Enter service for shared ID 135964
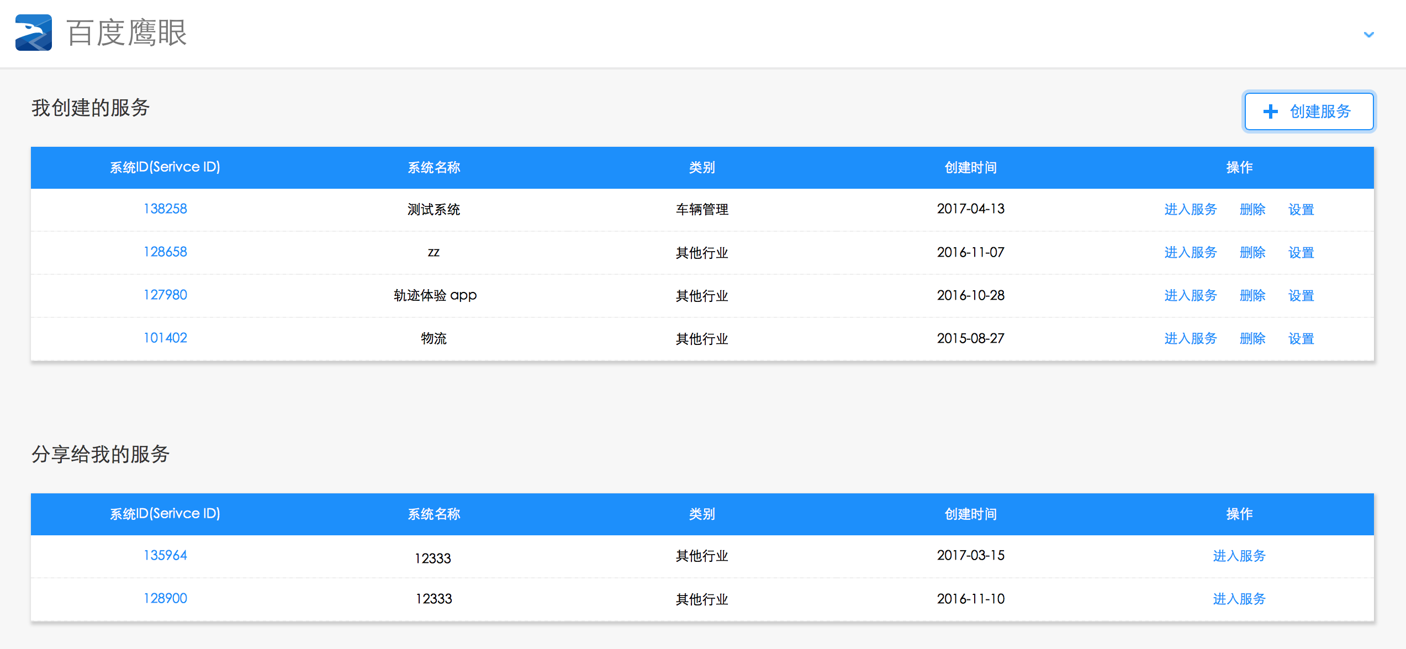Viewport: 1406px width, 649px height. pyautogui.click(x=1239, y=556)
